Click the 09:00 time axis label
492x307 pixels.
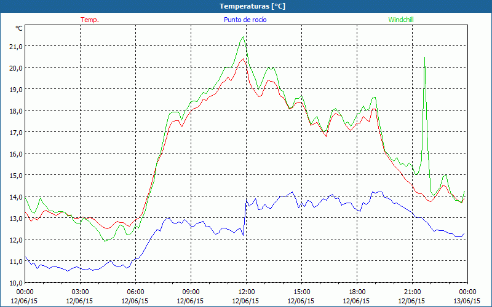coord(191,292)
